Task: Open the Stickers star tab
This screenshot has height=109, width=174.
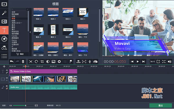Action: pyautogui.click(x=4, y=39)
